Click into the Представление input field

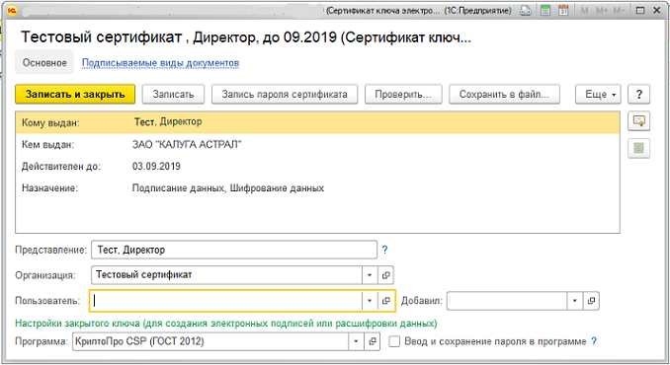234,250
